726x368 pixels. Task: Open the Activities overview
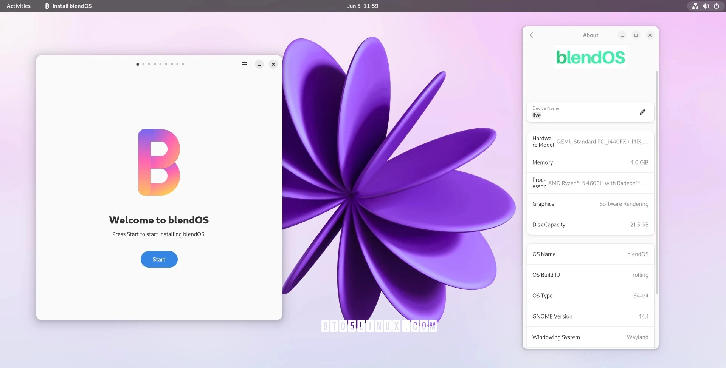point(19,6)
